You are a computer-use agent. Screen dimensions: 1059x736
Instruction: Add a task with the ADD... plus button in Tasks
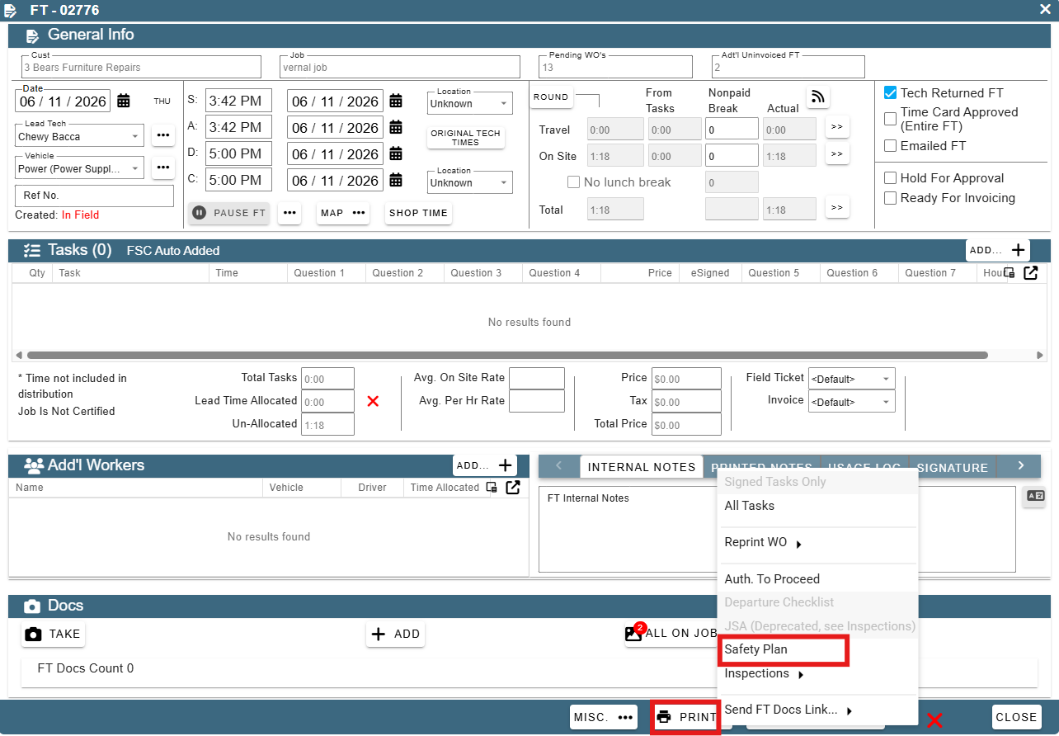(x=998, y=250)
